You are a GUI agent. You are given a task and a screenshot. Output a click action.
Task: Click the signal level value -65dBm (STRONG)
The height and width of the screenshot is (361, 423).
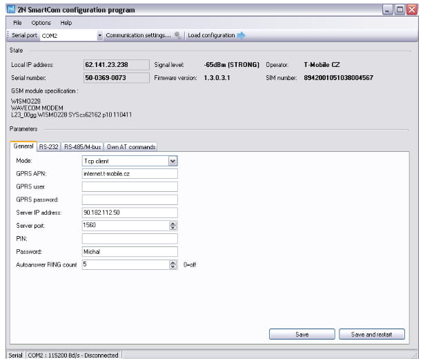pos(231,65)
